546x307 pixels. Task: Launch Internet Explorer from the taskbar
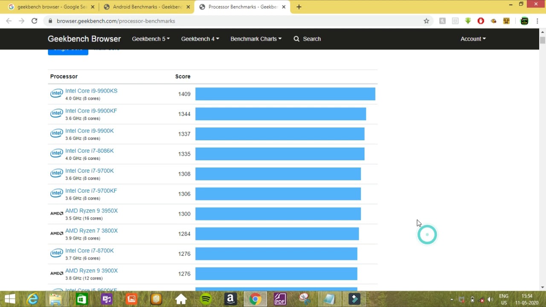33,299
